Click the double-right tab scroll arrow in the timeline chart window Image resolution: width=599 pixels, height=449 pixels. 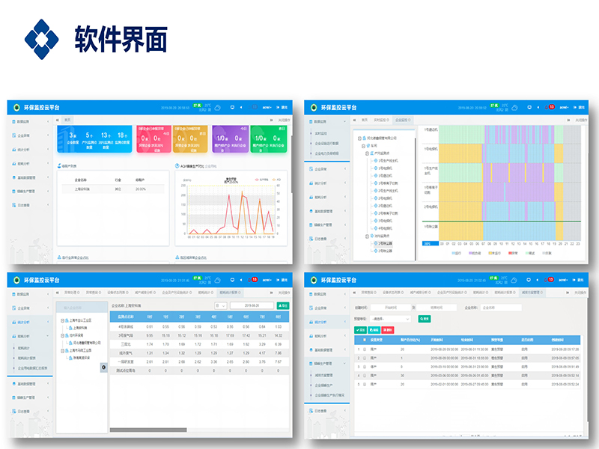569,120
